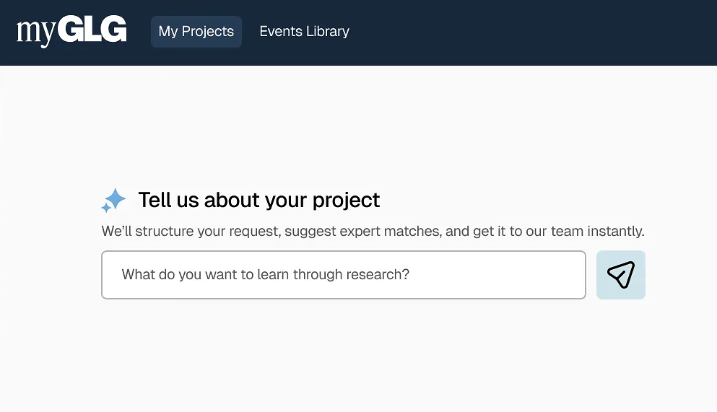Image resolution: width=717 pixels, height=412 pixels.
Task: Select the bold GLG portion of the logo
Action: [92, 29]
